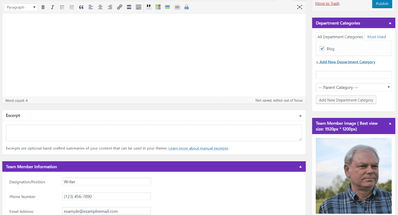Click the 'Word count: 4' status text
This screenshot has height=215, width=398.
pyautogui.click(x=16, y=101)
